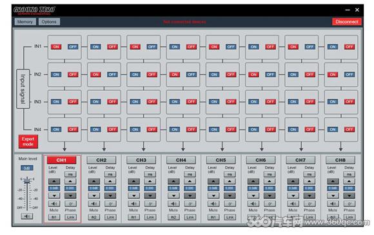This screenshot has width=374, height=235.
Task: Open the Options menu
Action: coord(49,22)
